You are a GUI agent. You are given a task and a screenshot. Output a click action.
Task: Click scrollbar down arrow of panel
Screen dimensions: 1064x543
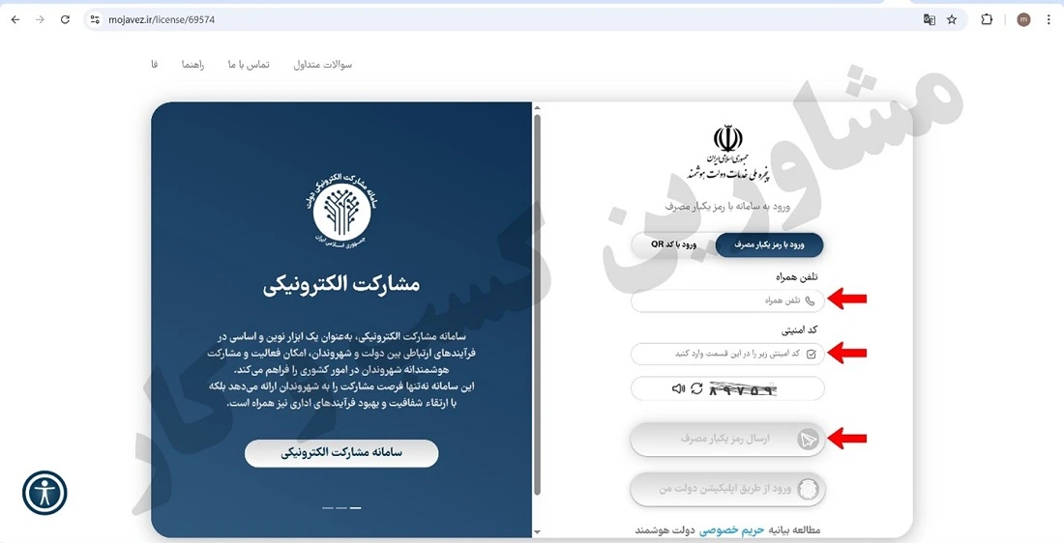coord(538,532)
